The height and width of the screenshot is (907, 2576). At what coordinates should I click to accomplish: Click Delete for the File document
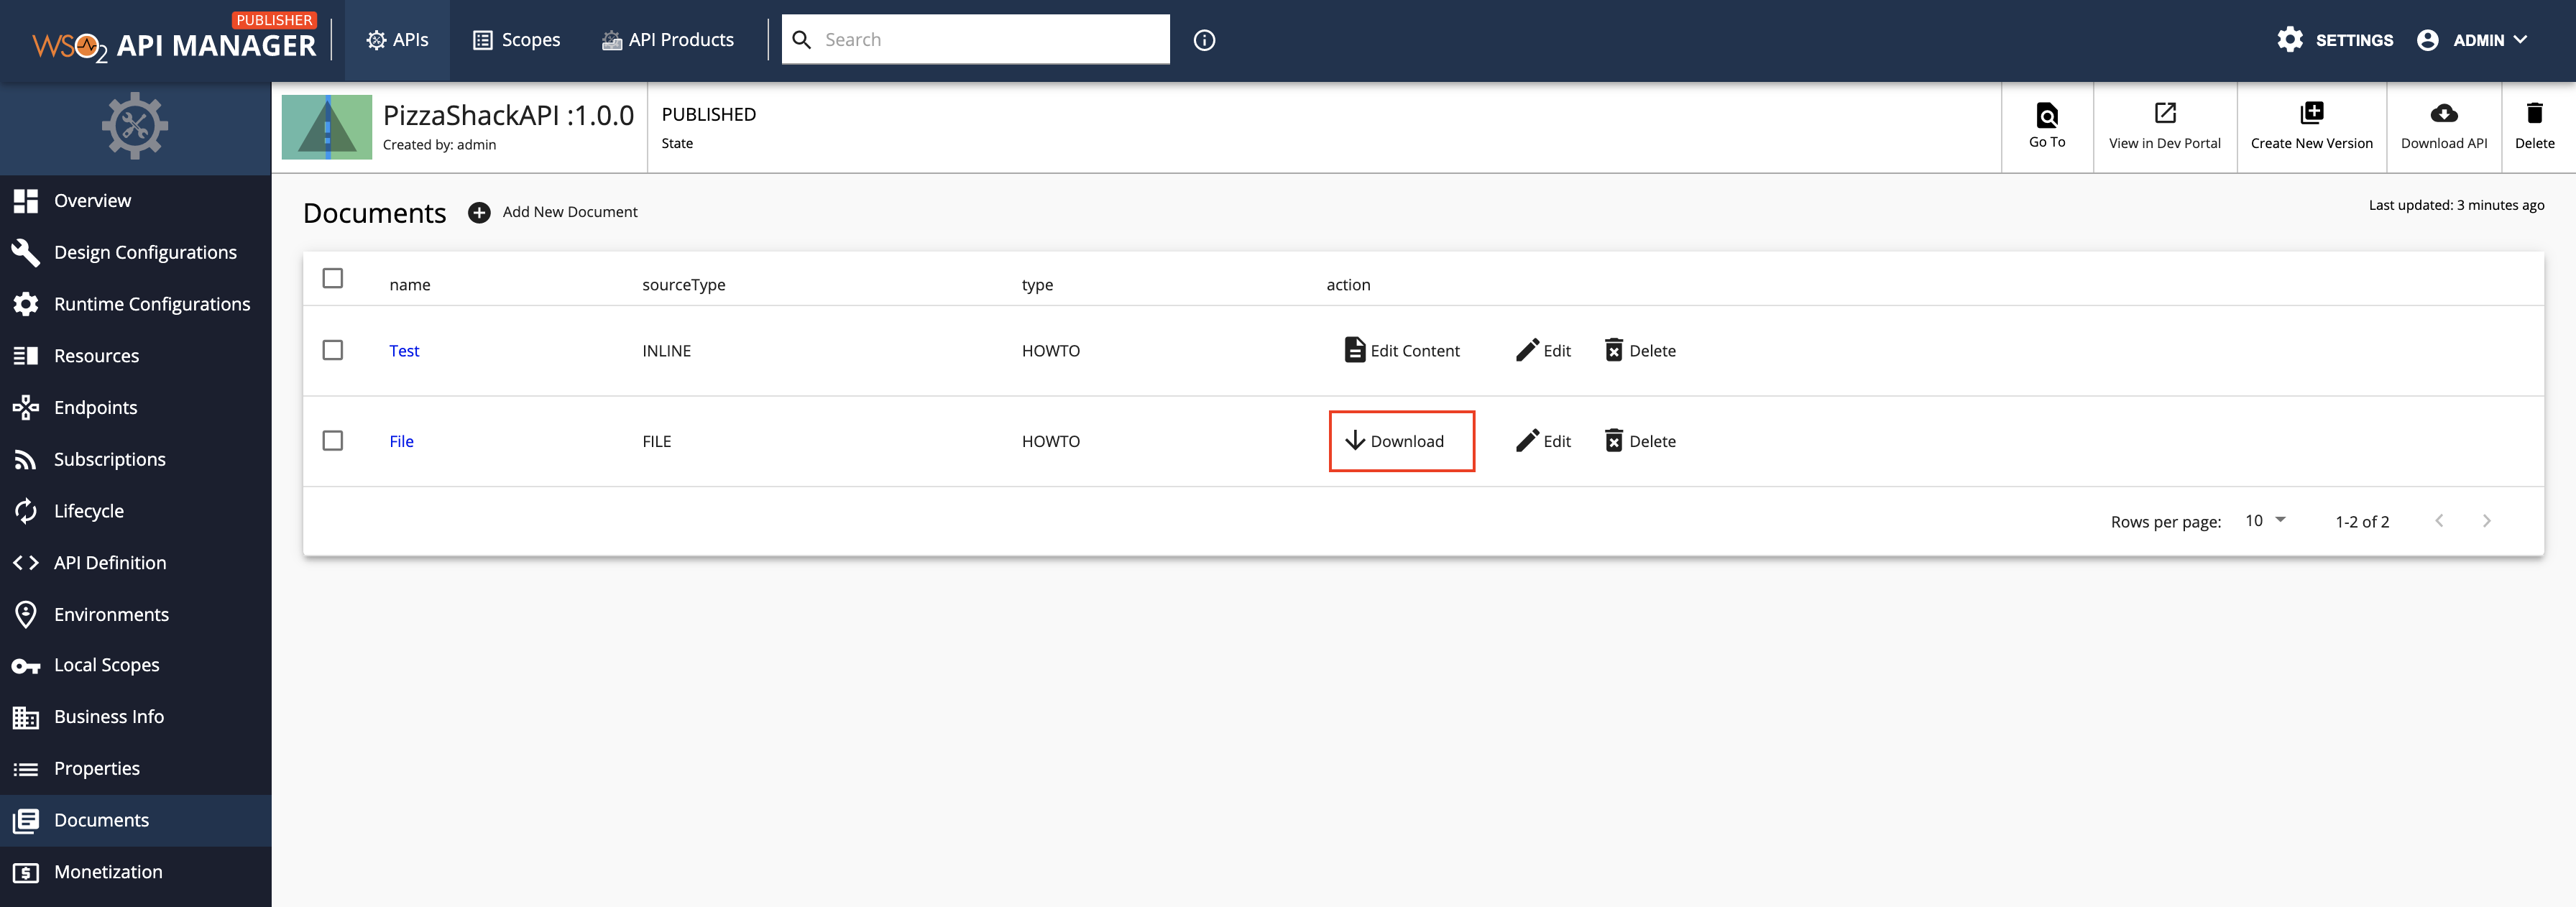coord(1640,441)
